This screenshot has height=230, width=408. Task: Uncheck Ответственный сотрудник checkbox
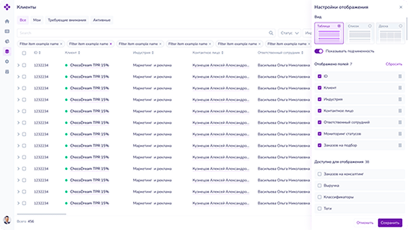pyautogui.click(x=320, y=123)
